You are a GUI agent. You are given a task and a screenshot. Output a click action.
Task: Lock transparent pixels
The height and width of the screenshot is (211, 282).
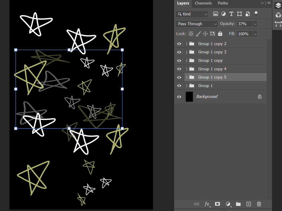(x=191, y=34)
